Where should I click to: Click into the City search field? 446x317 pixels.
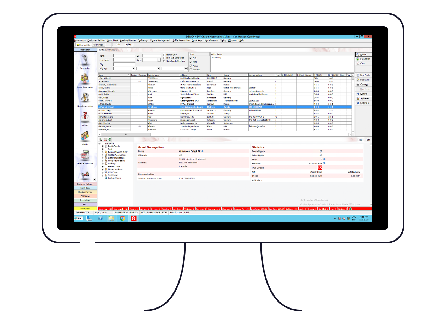click(x=124, y=64)
